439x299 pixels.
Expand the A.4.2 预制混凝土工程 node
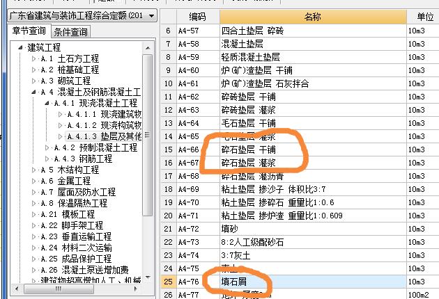click(x=47, y=147)
